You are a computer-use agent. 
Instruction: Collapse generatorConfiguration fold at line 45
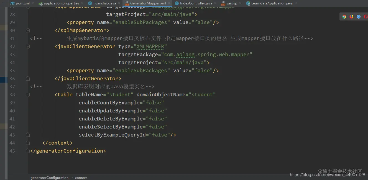[28, 151]
